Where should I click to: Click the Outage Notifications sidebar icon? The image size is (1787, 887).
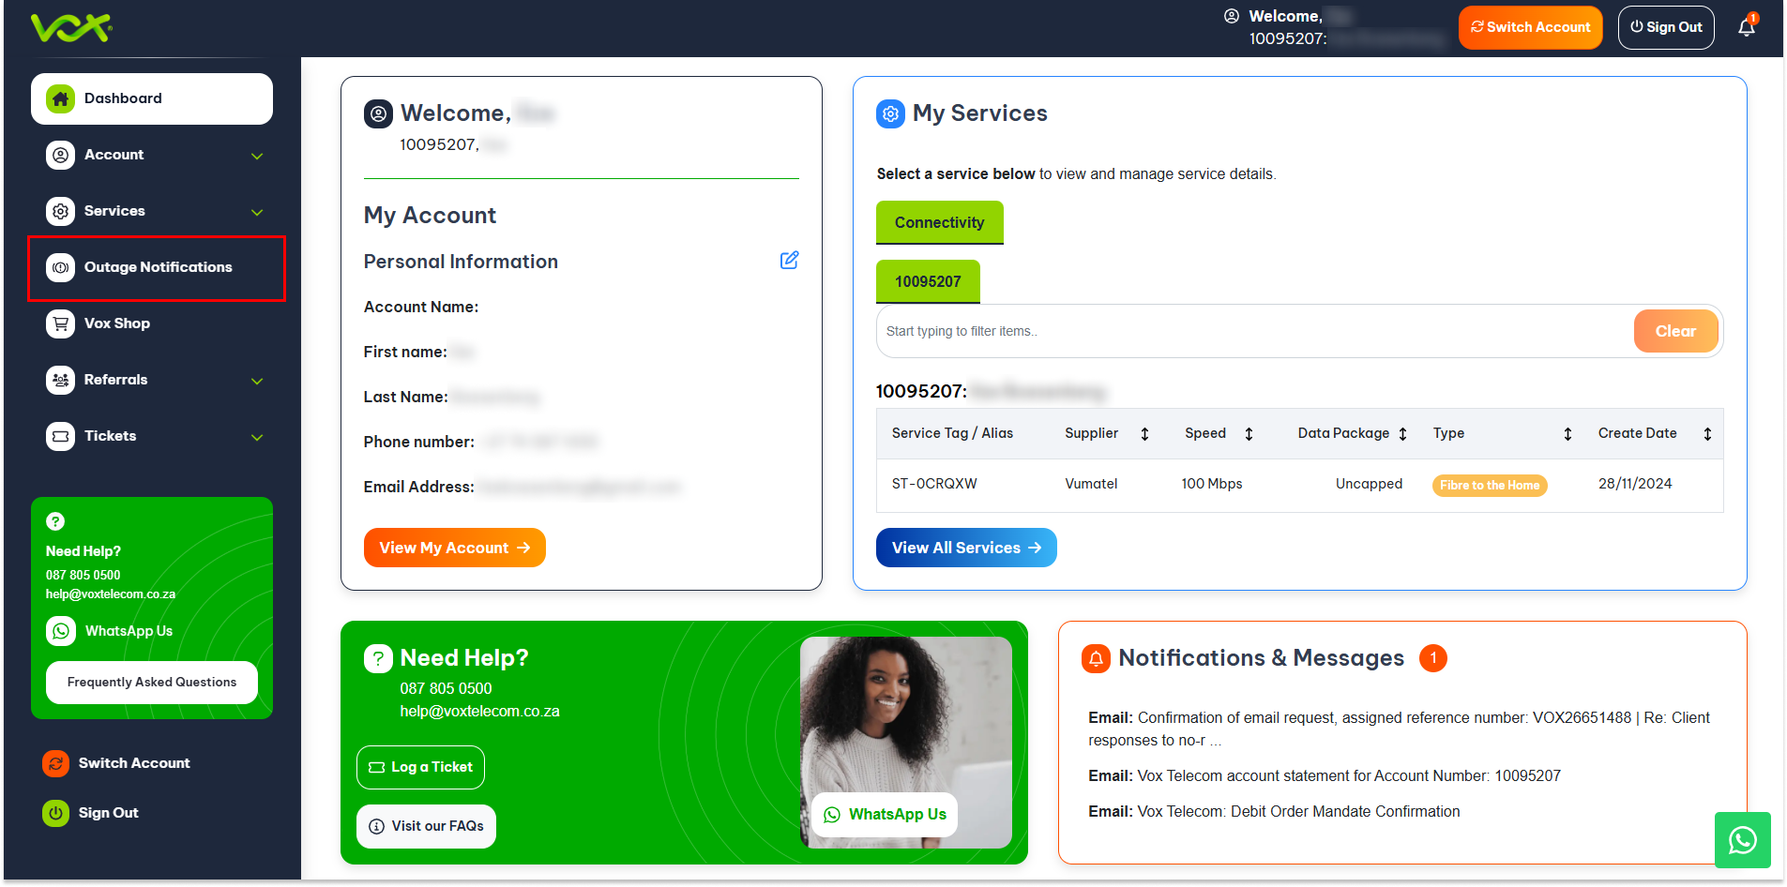pos(61,267)
